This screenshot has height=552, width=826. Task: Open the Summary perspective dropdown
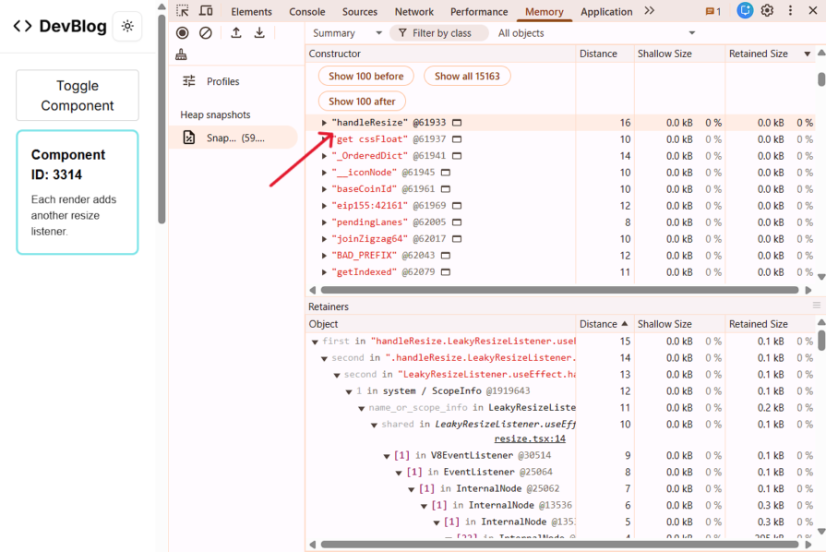click(346, 33)
